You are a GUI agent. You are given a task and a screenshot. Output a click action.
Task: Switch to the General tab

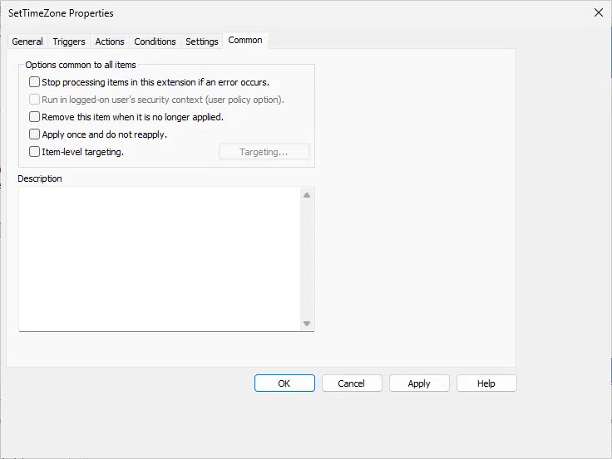tap(27, 42)
